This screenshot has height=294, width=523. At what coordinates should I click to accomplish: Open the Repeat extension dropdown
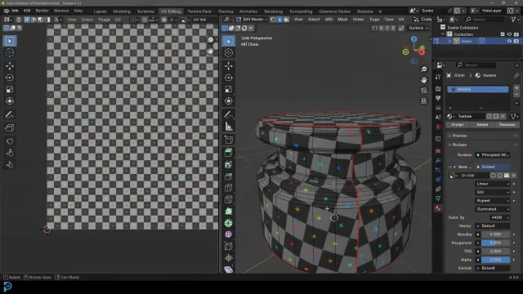(492, 201)
